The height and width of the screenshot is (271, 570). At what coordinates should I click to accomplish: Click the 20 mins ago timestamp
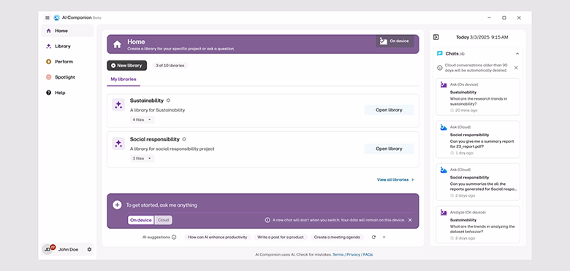463,111
